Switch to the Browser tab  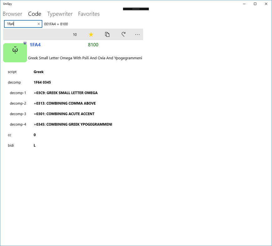12,14
